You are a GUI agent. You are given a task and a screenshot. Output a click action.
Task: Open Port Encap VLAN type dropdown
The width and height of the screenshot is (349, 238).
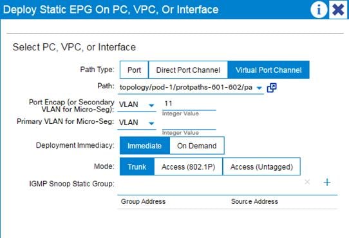point(137,104)
